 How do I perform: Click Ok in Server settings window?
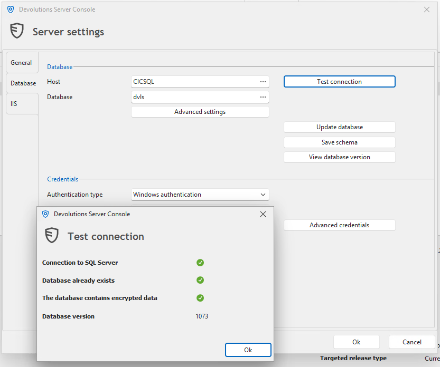pos(357,342)
